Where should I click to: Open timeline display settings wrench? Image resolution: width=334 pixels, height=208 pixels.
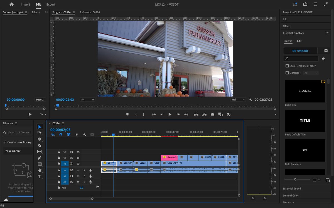84,135
